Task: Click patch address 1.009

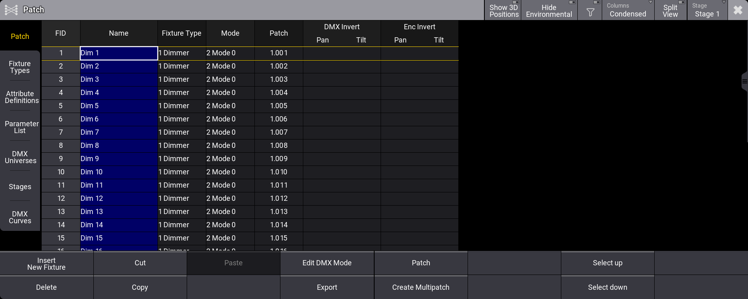Action: coord(279,159)
